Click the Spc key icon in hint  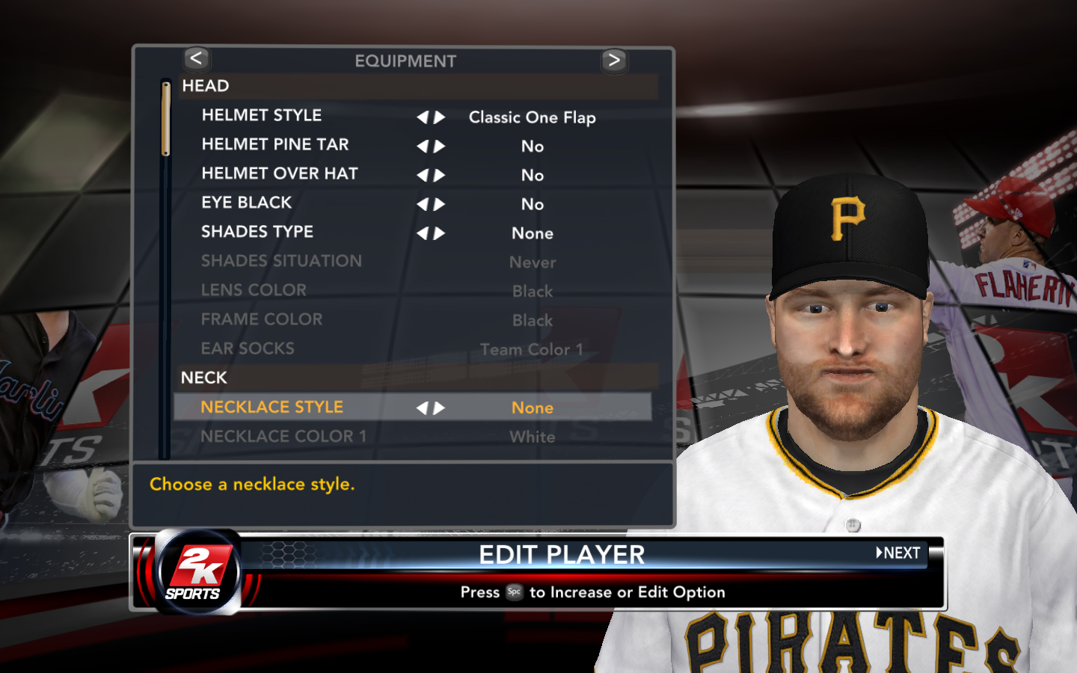tap(515, 591)
